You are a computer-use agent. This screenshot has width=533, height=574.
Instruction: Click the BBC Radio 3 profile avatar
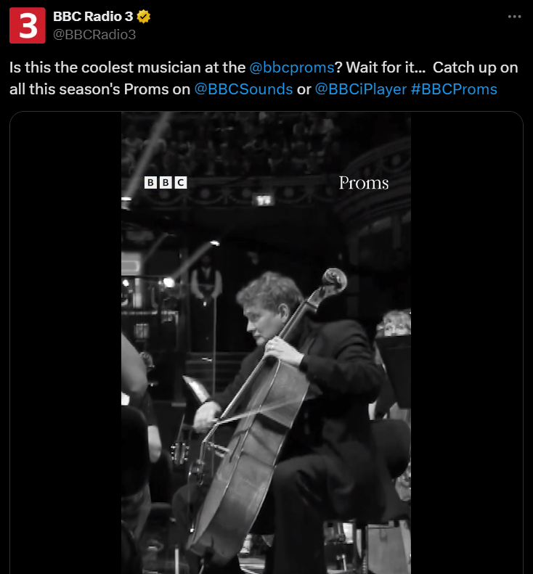(x=28, y=25)
